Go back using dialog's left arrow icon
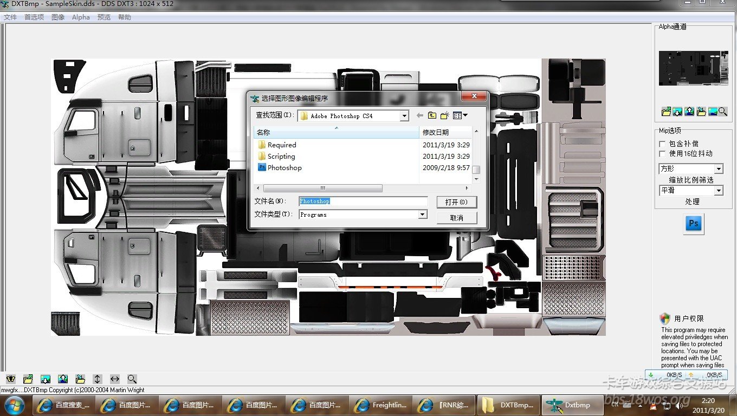737x416 pixels. [x=420, y=115]
